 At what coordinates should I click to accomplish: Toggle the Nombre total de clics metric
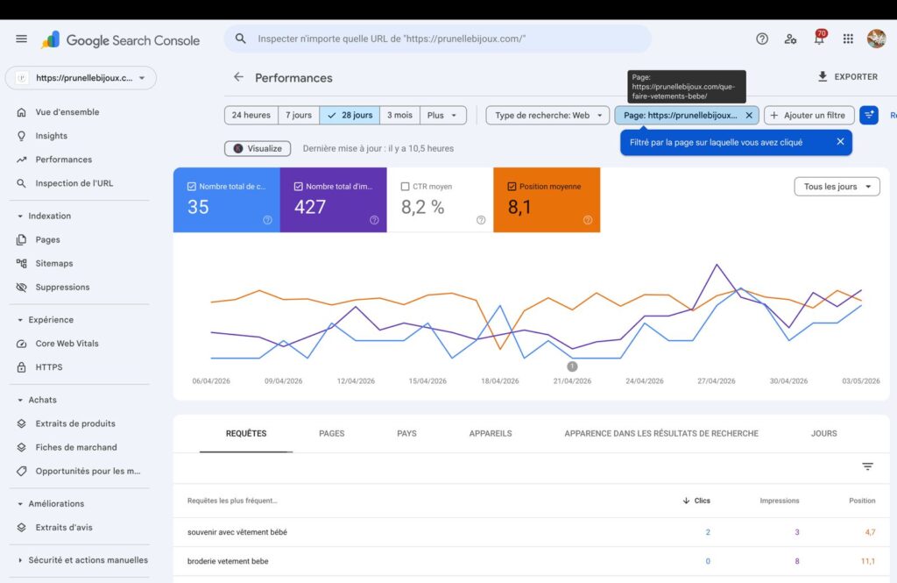tap(227, 200)
